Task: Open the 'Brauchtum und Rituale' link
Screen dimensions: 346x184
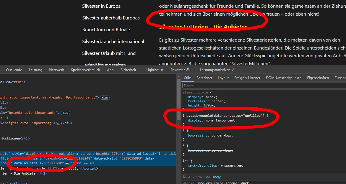Action: [x=106, y=29]
